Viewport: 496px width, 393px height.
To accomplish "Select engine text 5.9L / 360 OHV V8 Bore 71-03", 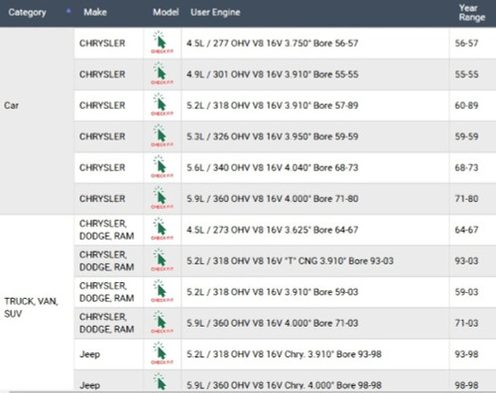I will [272, 323].
